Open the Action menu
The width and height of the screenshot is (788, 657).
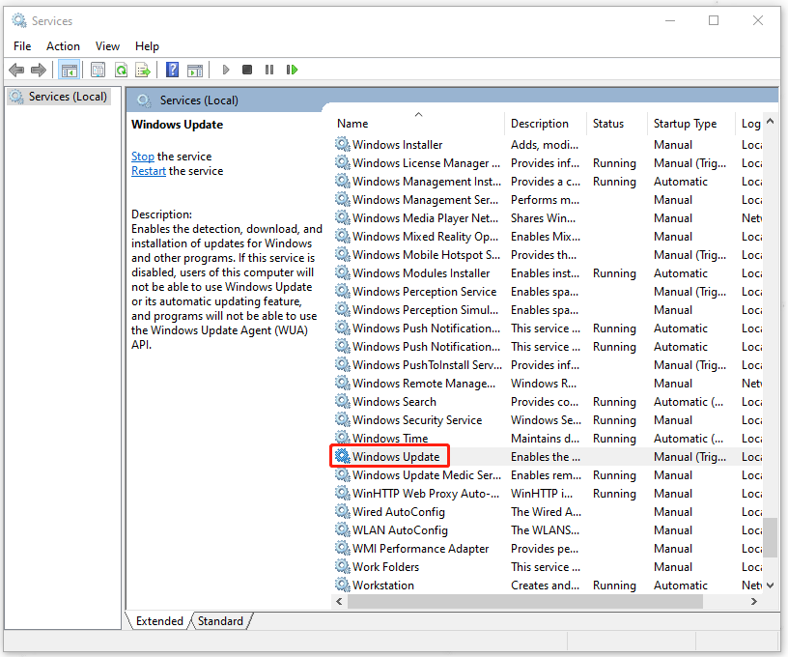pyautogui.click(x=63, y=45)
